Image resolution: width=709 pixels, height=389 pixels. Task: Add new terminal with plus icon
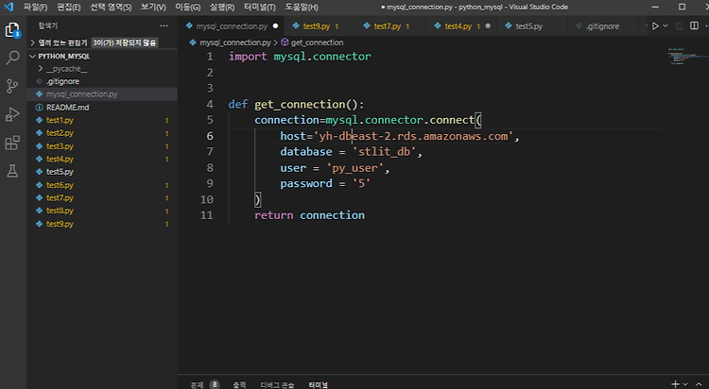coord(675,384)
